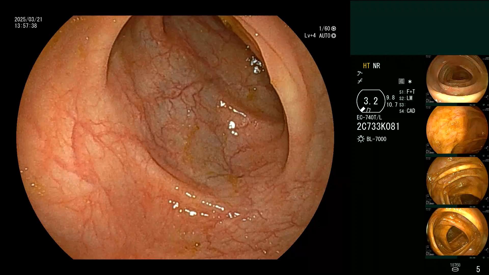Click the S4: CAD switch assignment
Image resolution: width=489 pixels, height=275 pixels.
click(407, 111)
